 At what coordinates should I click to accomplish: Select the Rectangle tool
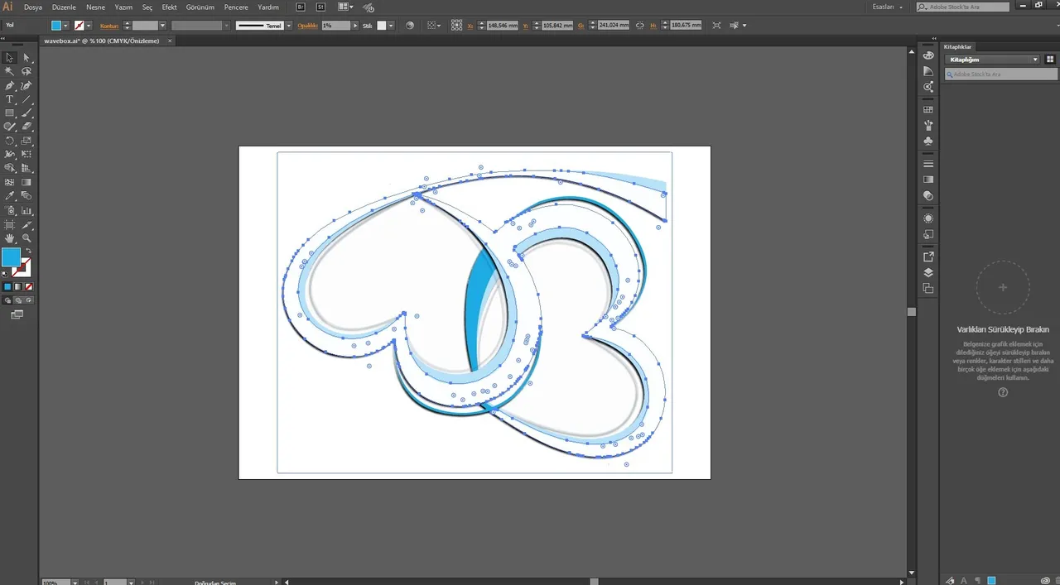point(9,113)
